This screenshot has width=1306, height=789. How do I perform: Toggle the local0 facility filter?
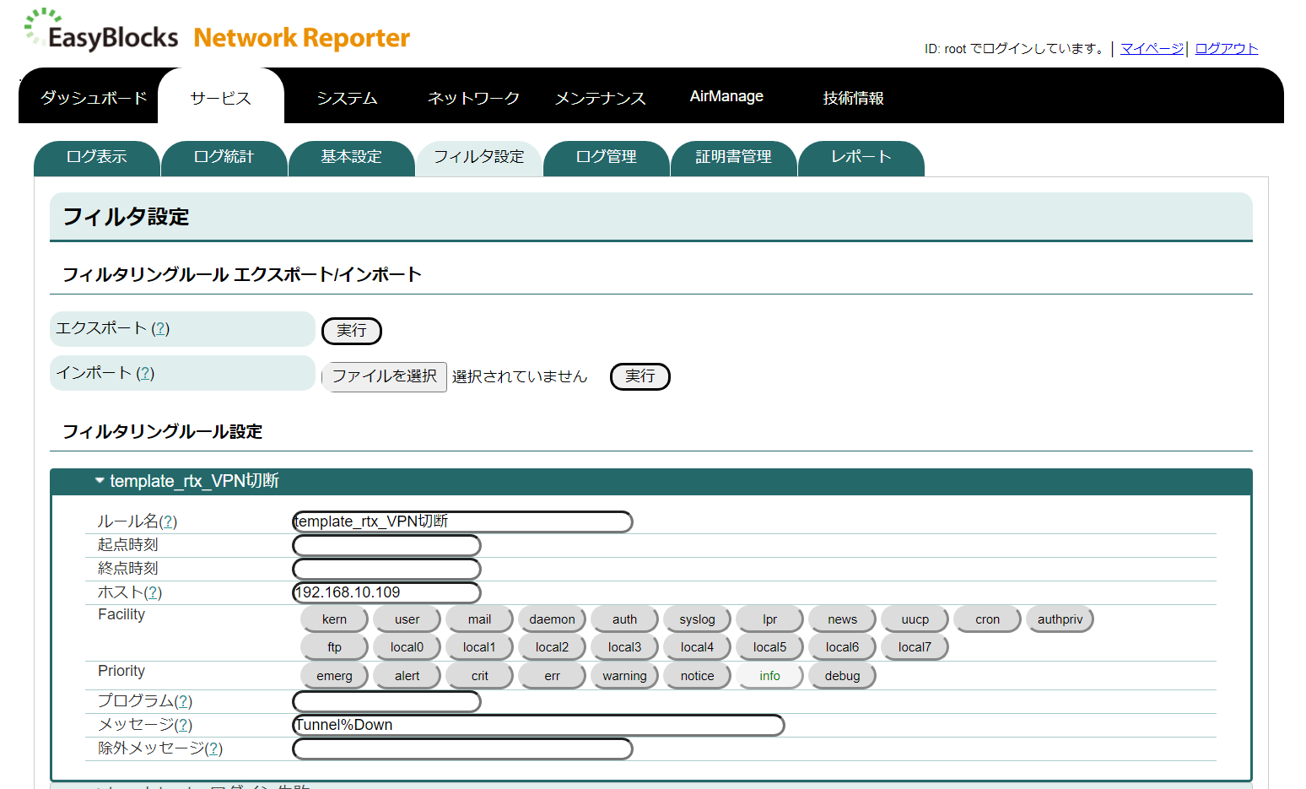407,646
